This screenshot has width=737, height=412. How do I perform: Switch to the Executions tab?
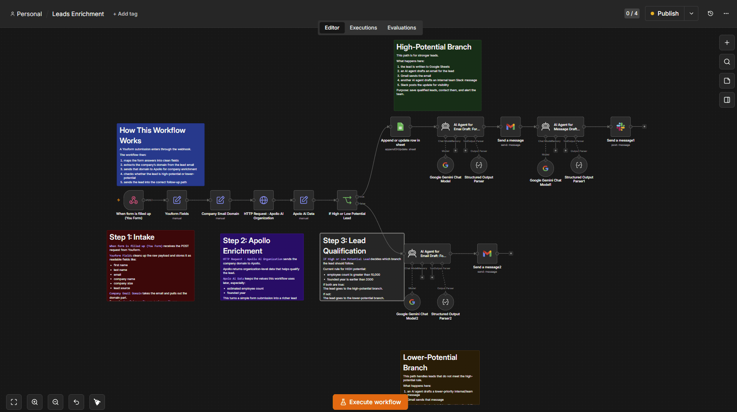[x=363, y=28]
